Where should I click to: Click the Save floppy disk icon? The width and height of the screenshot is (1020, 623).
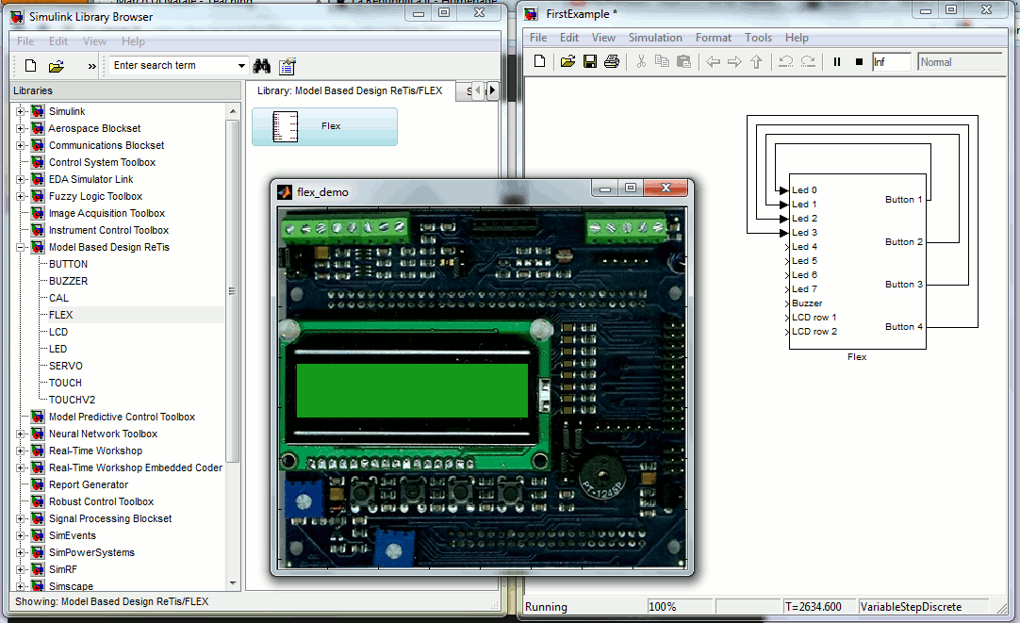(590, 62)
